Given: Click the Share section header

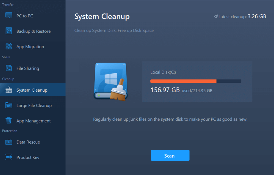Looking at the screenshot, I should pos(6,57).
